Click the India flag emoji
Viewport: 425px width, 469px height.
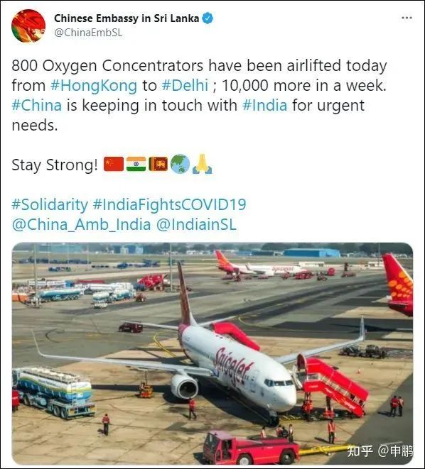[x=136, y=164]
